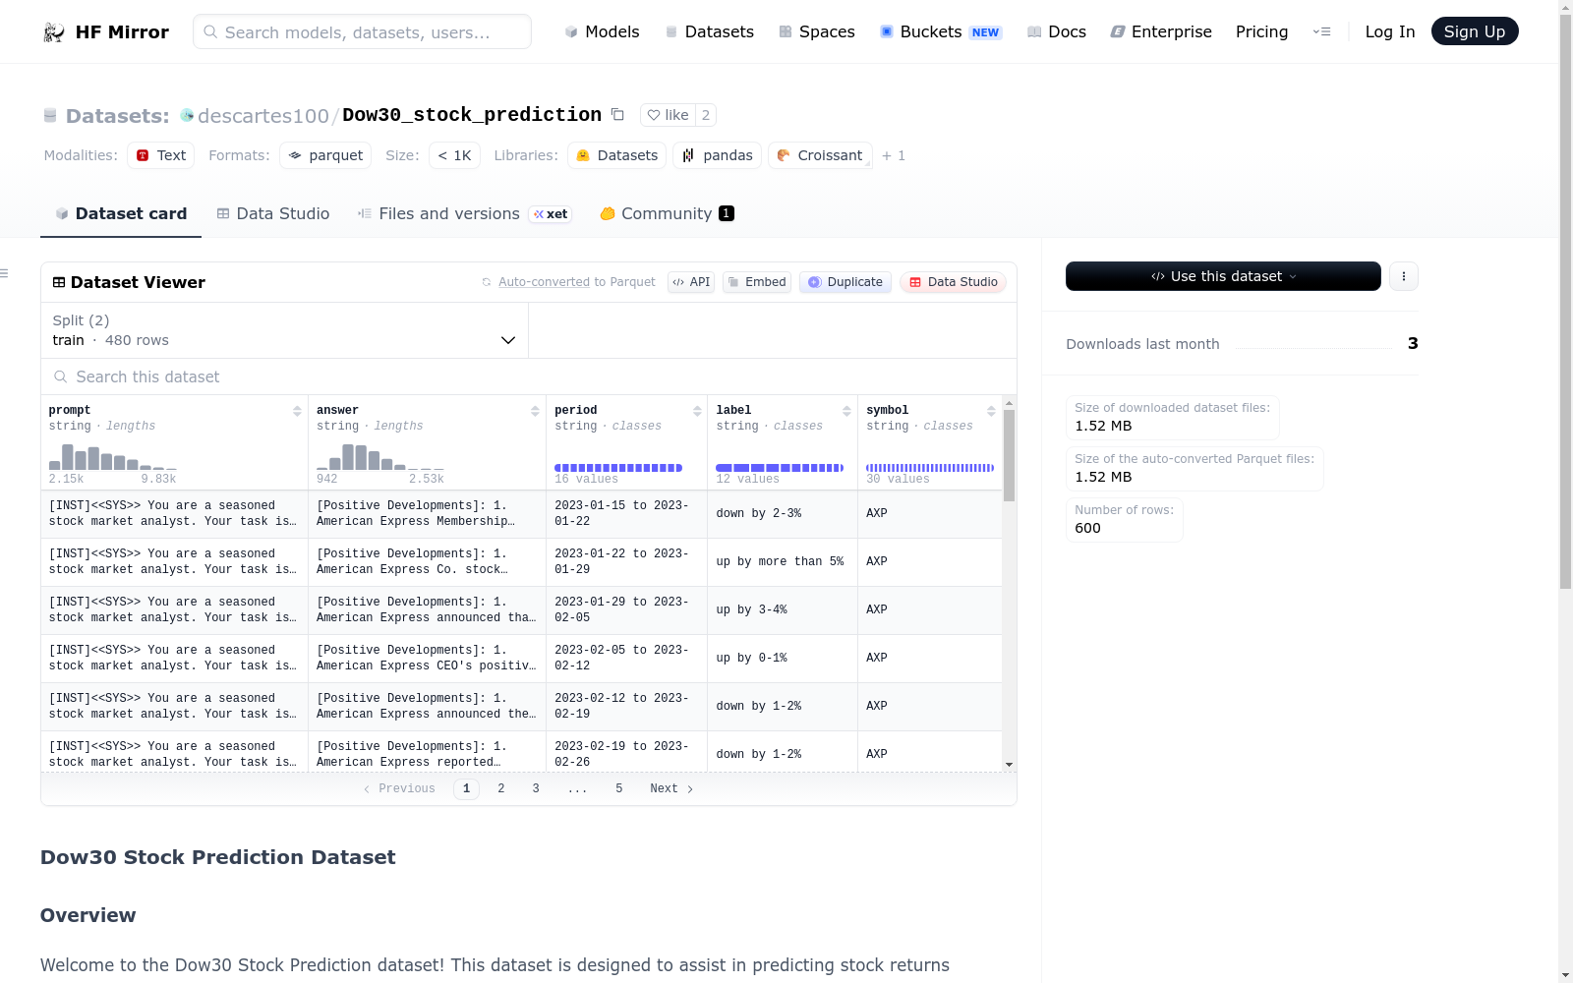Open the Pricing page link
This screenshot has height=983, width=1573.
(x=1261, y=31)
